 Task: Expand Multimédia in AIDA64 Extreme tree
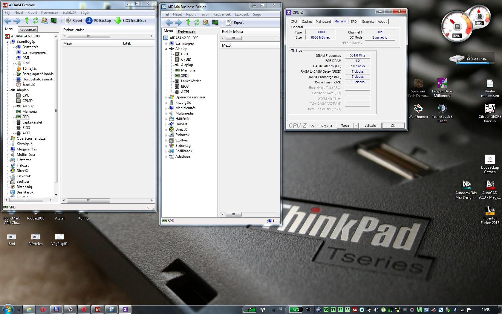click(8, 155)
